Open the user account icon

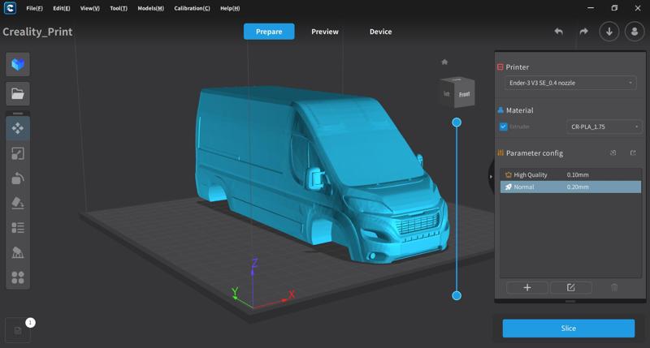pos(635,32)
